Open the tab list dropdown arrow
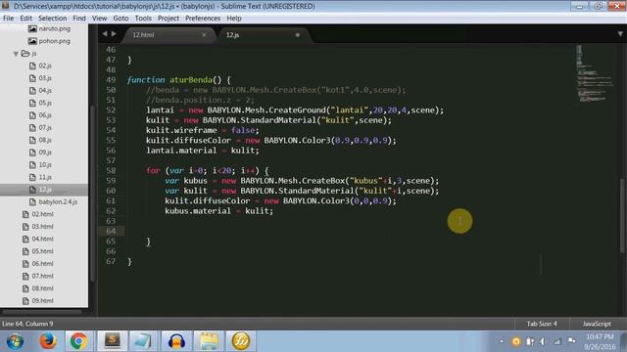Viewport: 627px width, 352px height. [620, 34]
